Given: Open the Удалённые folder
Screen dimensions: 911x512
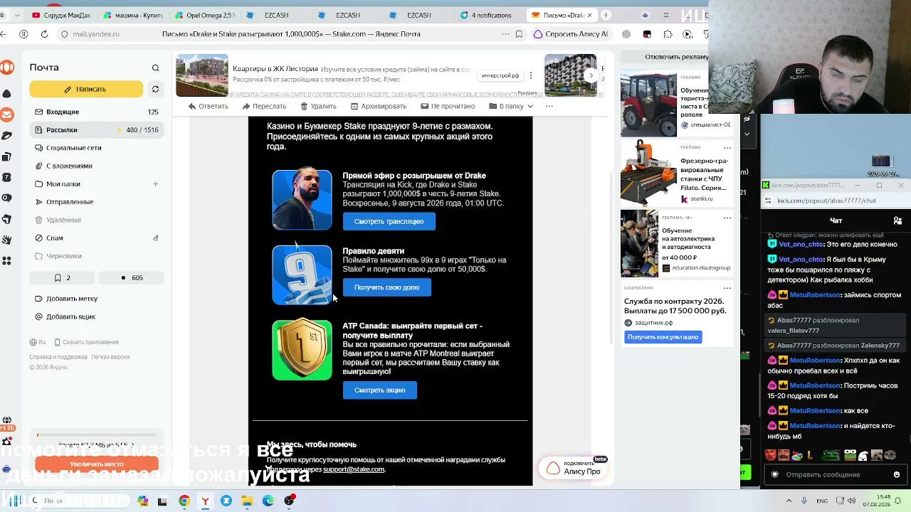Looking at the screenshot, I should (x=97, y=220).
